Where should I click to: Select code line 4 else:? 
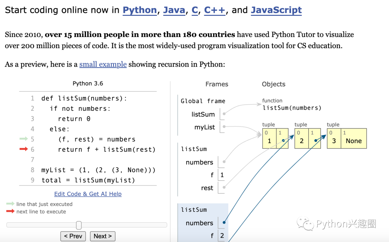point(59,129)
